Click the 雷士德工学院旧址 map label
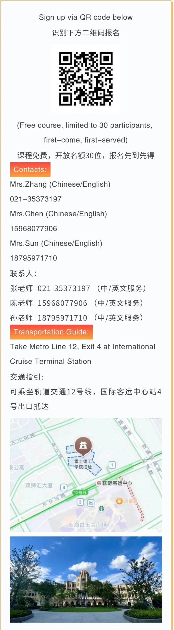174x630 pixels. pos(83,464)
